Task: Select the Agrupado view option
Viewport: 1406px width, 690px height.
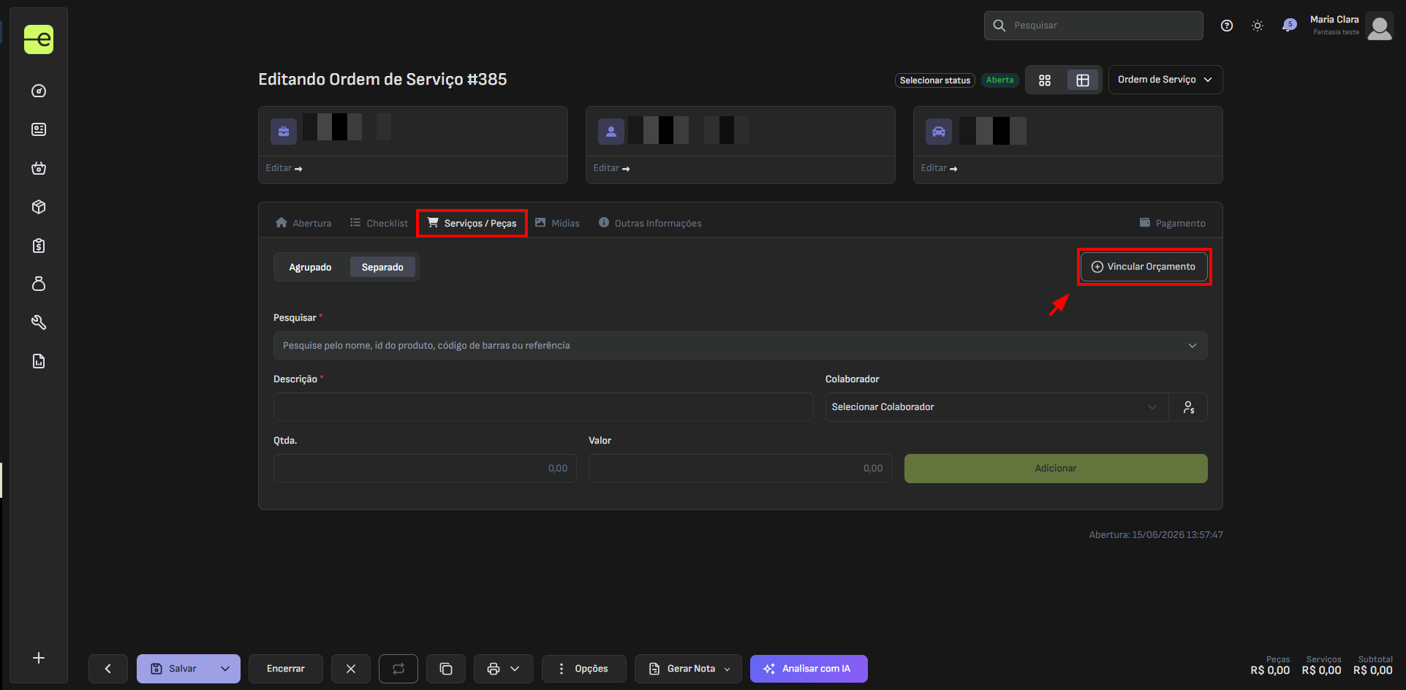Action: tap(310, 268)
